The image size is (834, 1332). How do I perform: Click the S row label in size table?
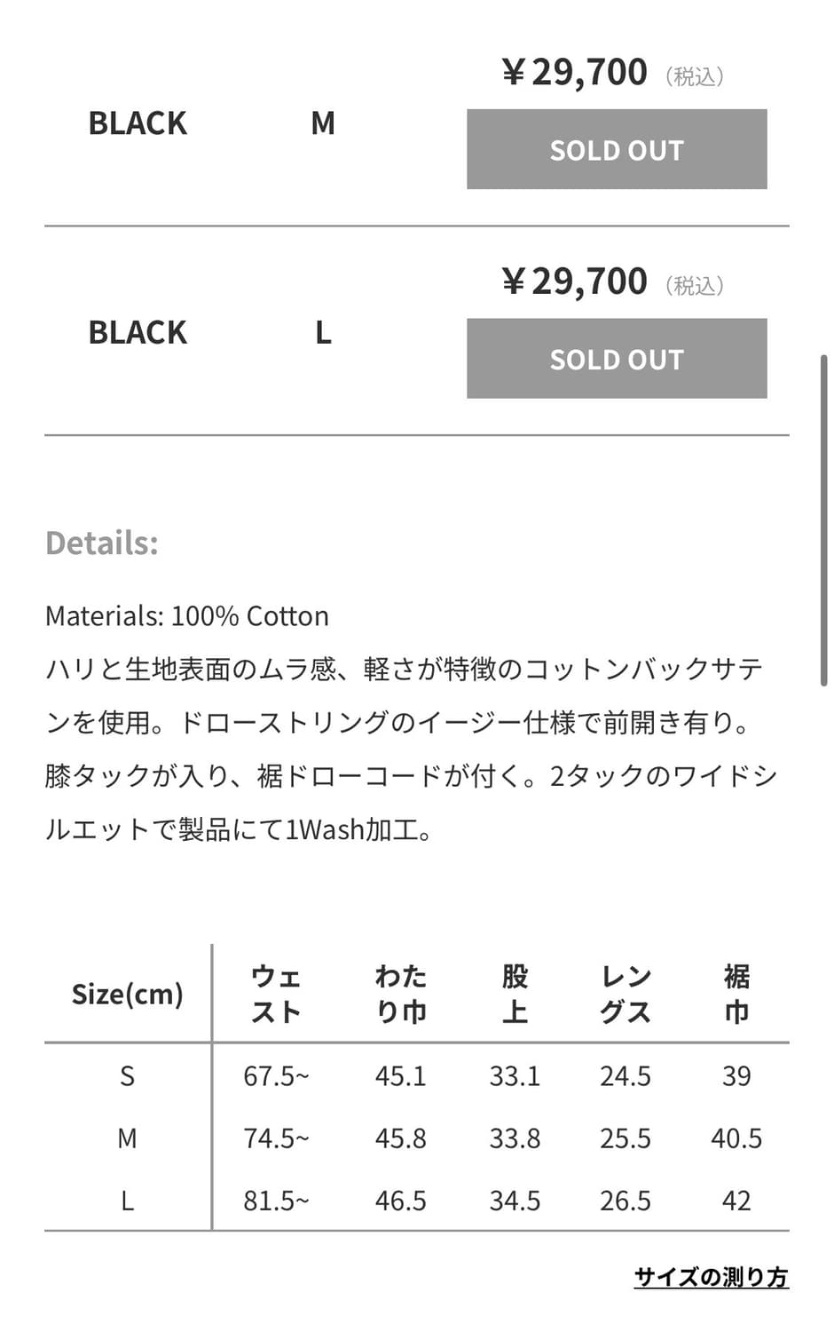[x=127, y=1076]
